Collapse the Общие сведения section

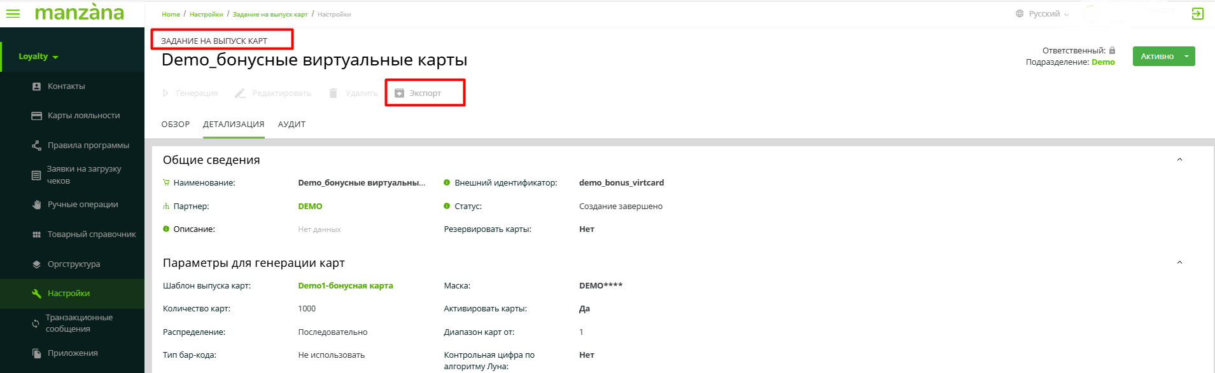pos(1179,160)
